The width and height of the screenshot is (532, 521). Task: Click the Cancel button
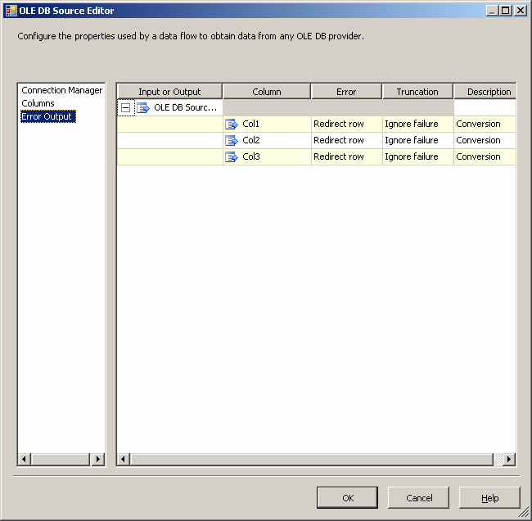click(419, 497)
